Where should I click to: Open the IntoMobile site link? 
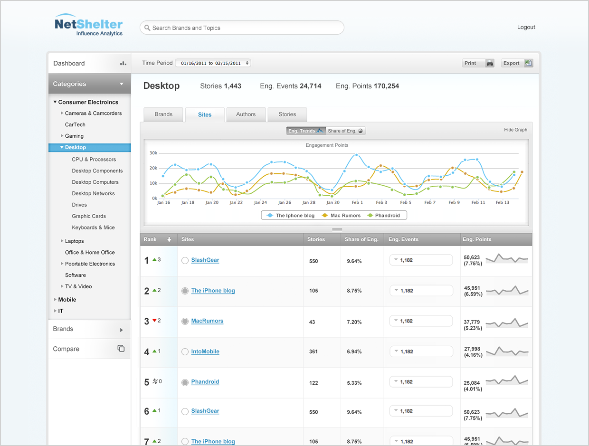(205, 351)
